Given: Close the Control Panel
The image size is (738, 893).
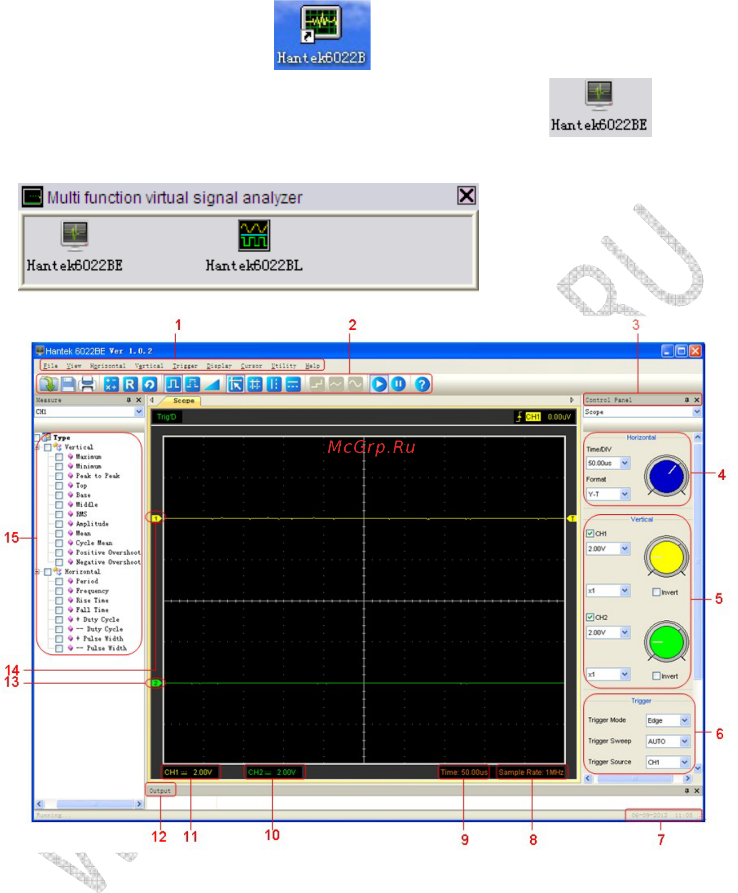Looking at the screenshot, I should [697, 400].
